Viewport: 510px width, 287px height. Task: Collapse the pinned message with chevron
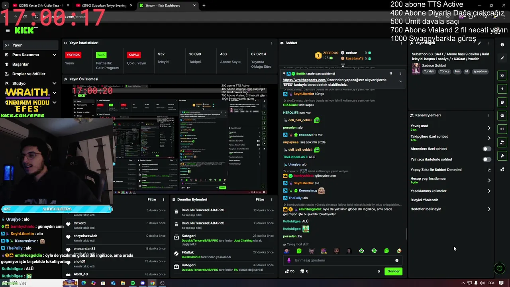[400, 81]
